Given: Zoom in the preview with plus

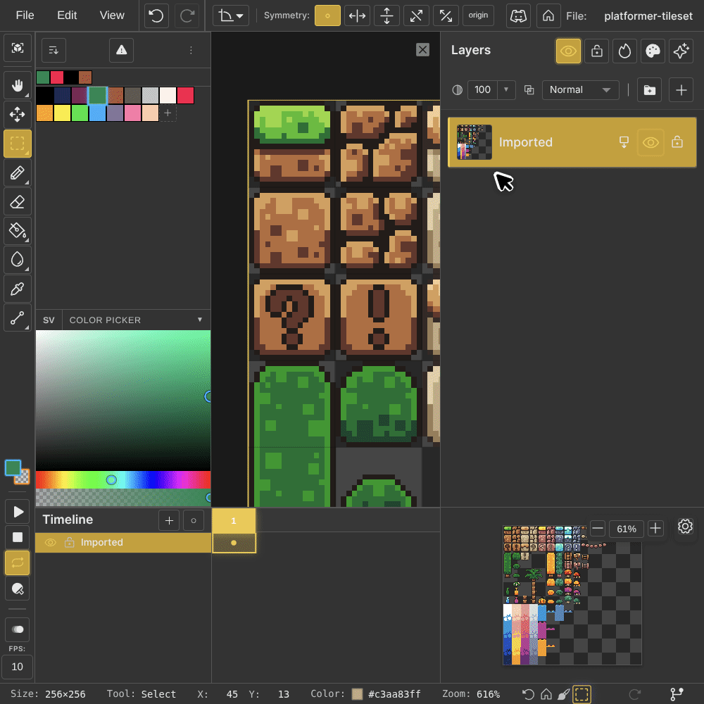Looking at the screenshot, I should 655,529.
